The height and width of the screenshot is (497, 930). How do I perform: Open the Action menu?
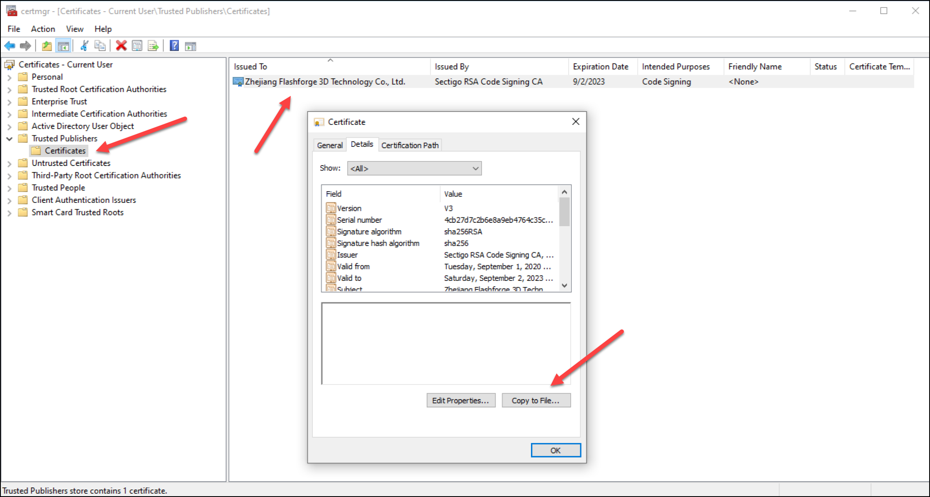[x=43, y=29]
